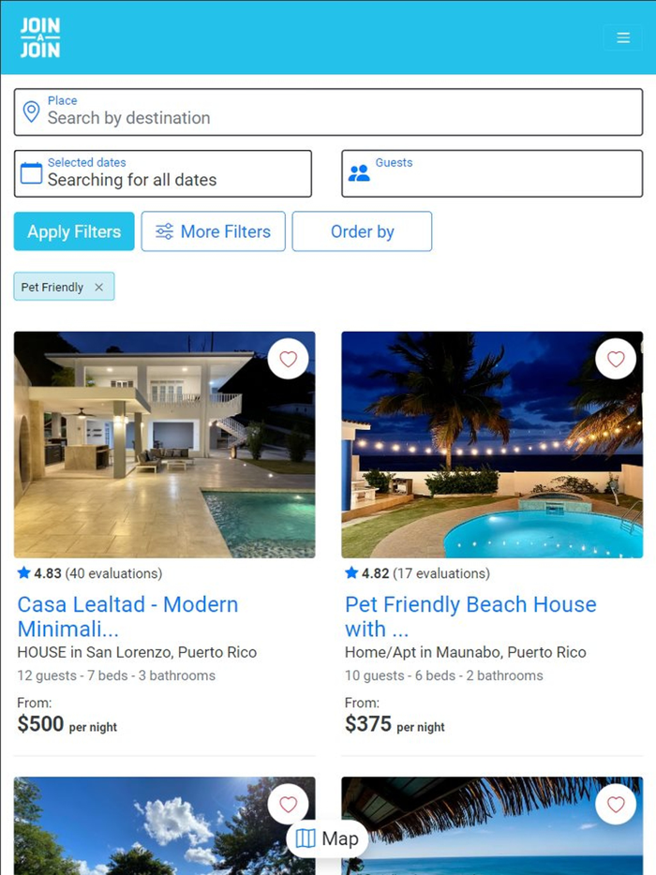
Task: Click the calendar icon in dates field
Action: [x=31, y=173]
